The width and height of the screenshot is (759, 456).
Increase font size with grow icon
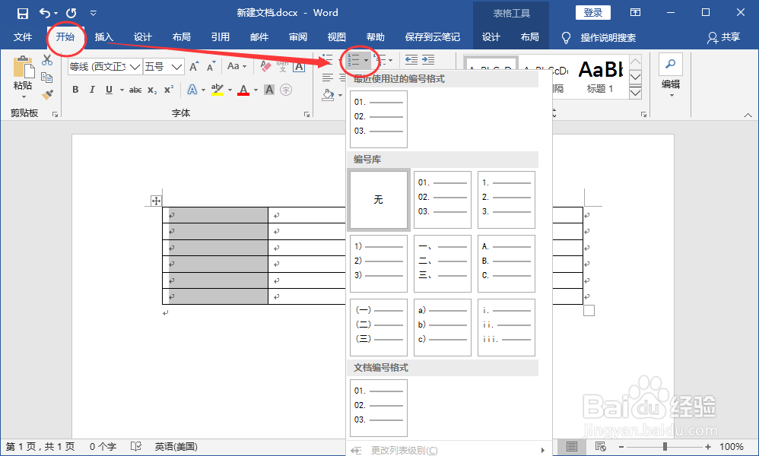(194, 66)
